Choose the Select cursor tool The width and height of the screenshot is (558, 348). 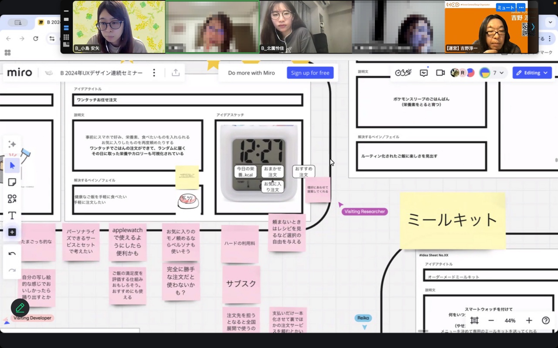click(x=12, y=165)
